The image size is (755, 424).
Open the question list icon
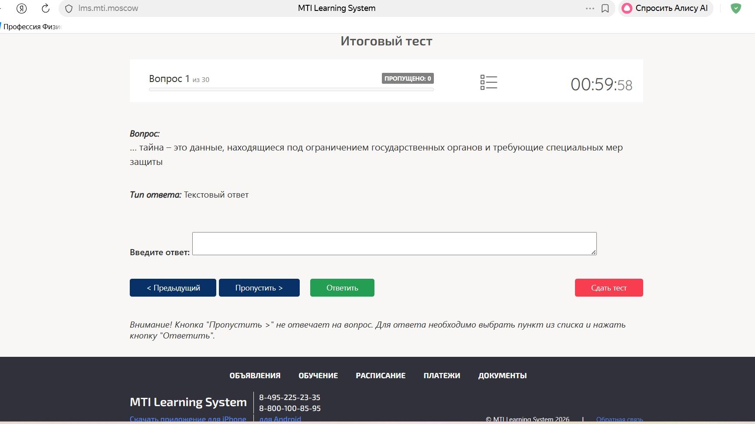coord(488,82)
